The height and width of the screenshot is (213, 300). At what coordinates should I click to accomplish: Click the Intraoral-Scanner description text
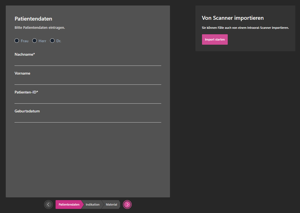(245, 28)
